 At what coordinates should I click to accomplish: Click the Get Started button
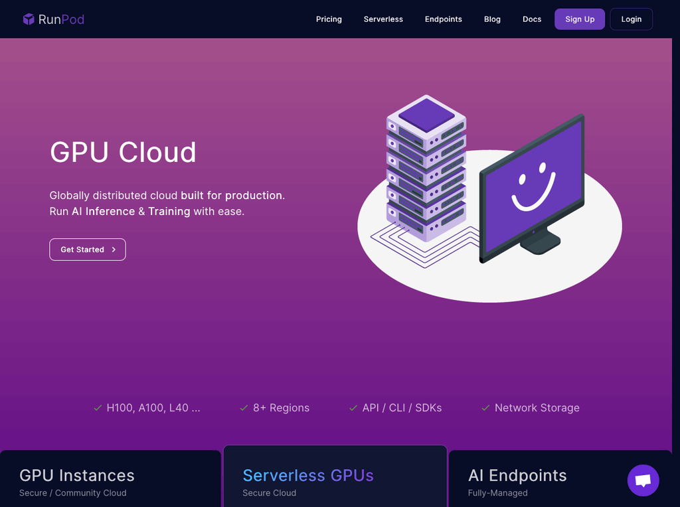coord(88,250)
